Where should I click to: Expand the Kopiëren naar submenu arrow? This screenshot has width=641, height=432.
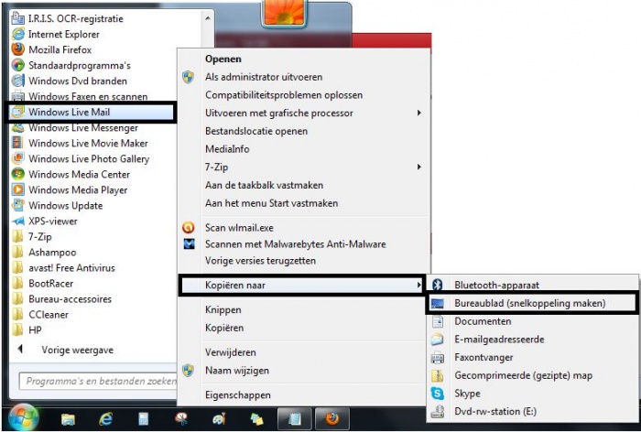pyautogui.click(x=418, y=285)
